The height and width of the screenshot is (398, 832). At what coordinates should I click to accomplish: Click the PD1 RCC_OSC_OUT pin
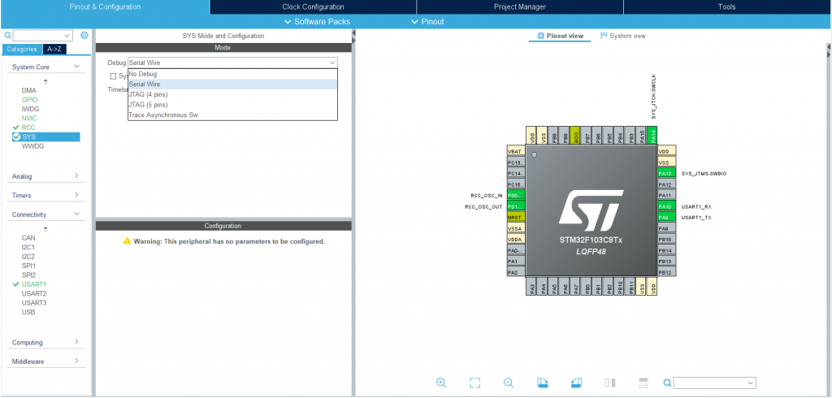(x=516, y=206)
